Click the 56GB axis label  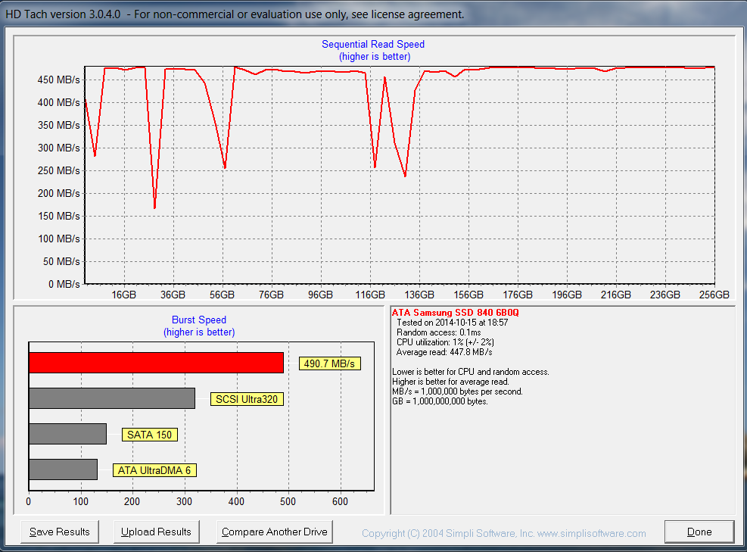coord(222,295)
